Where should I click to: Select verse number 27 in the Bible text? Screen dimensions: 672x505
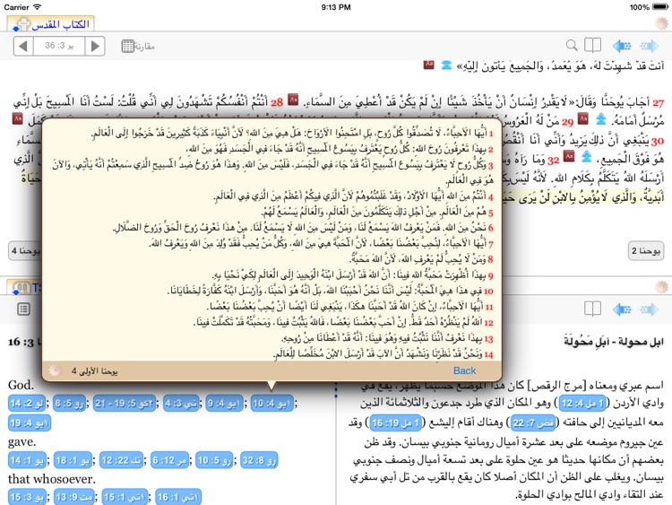(658, 103)
